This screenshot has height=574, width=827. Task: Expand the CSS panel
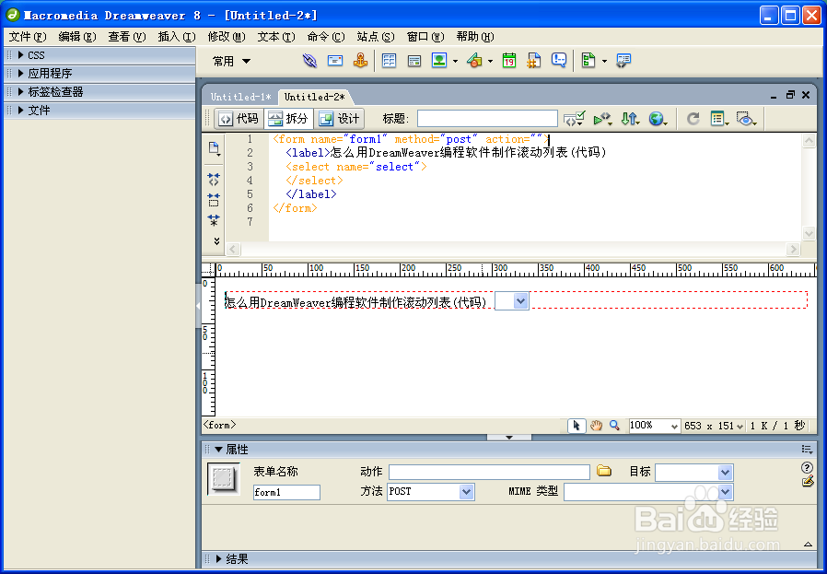(x=21, y=55)
